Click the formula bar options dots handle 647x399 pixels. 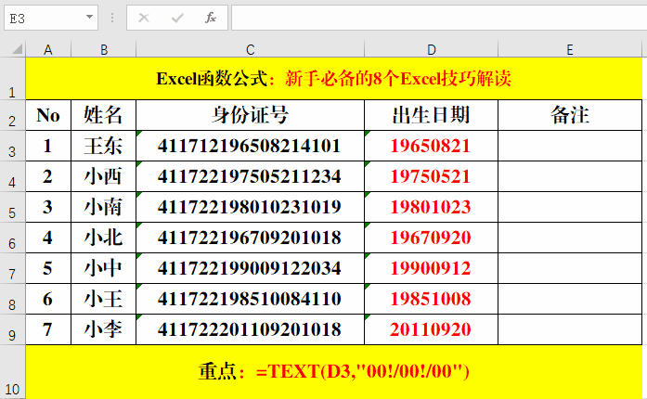[x=112, y=17]
